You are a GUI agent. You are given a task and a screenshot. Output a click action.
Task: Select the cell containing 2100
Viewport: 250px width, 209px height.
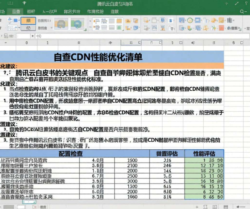click(x=132, y=166)
